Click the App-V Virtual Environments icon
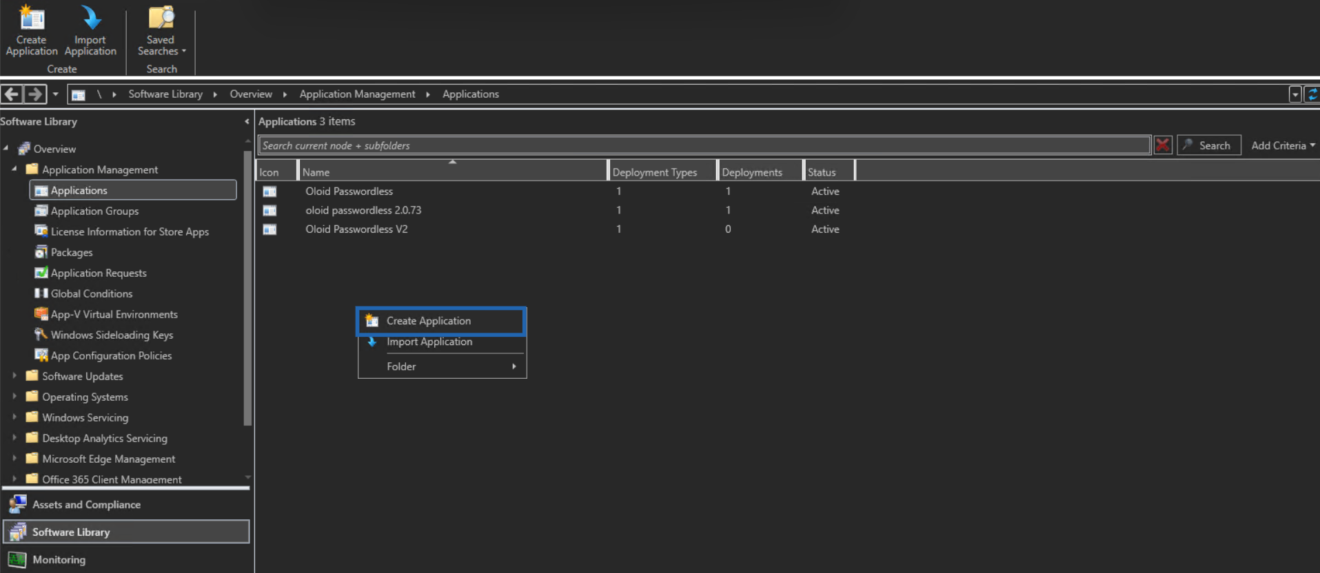This screenshot has height=573, width=1320. tap(41, 314)
